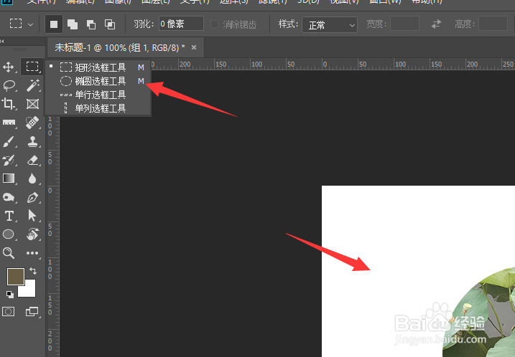Select the Gradient tool
This screenshot has height=357, width=515.
tap(9, 178)
